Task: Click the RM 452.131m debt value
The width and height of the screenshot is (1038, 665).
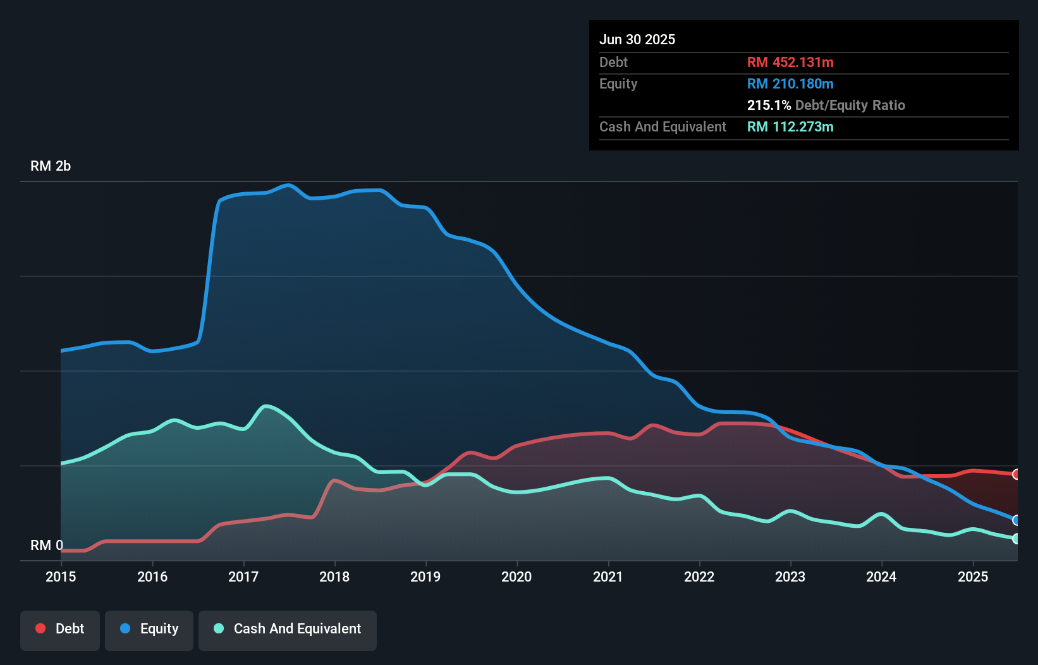Action: (790, 62)
